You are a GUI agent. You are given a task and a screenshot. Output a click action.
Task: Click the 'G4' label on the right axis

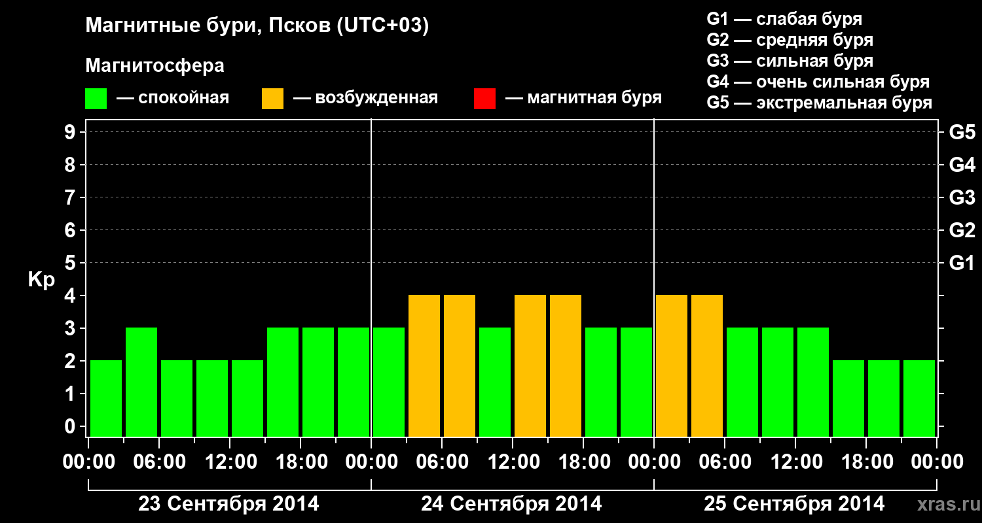tap(962, 165)
